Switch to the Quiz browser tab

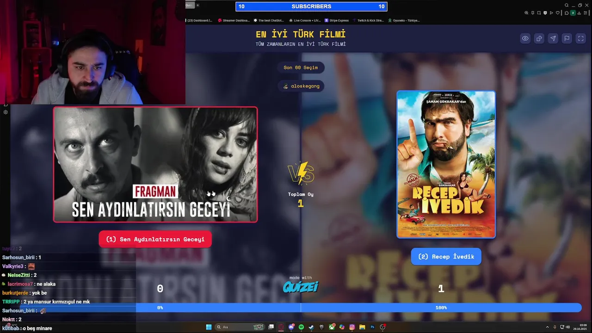190,5
